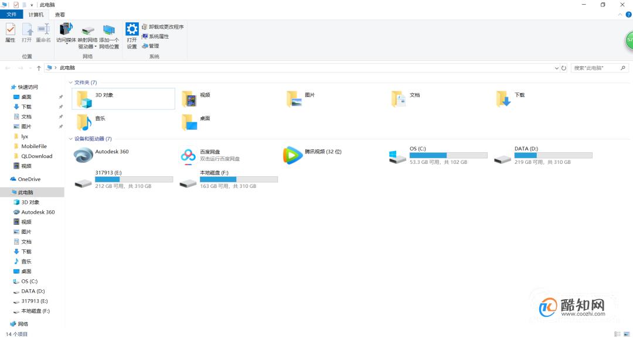Click the 此电脑 breadcrumb in address bar
The height and width of the screenshot is (339, 633).
(x=67, y=68)
